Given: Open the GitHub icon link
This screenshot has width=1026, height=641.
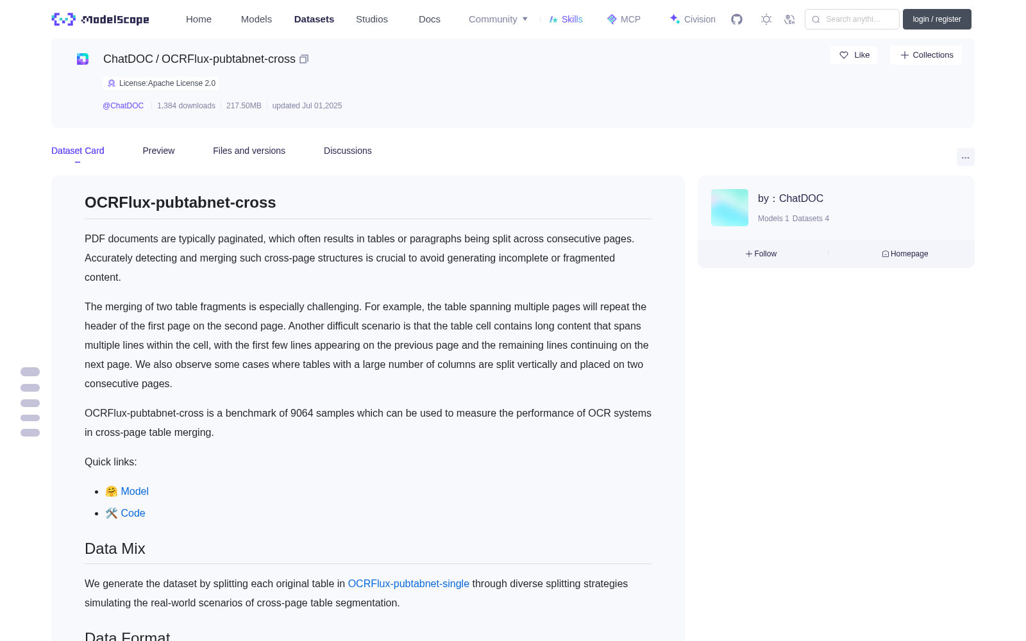Looking at the screenshot, I should (x=737, y=19).
